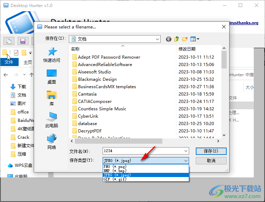Screen dimensions: 265x202
Task: Select Quick Access (快速访问) in places bar
Action: [x=52, y=55]
